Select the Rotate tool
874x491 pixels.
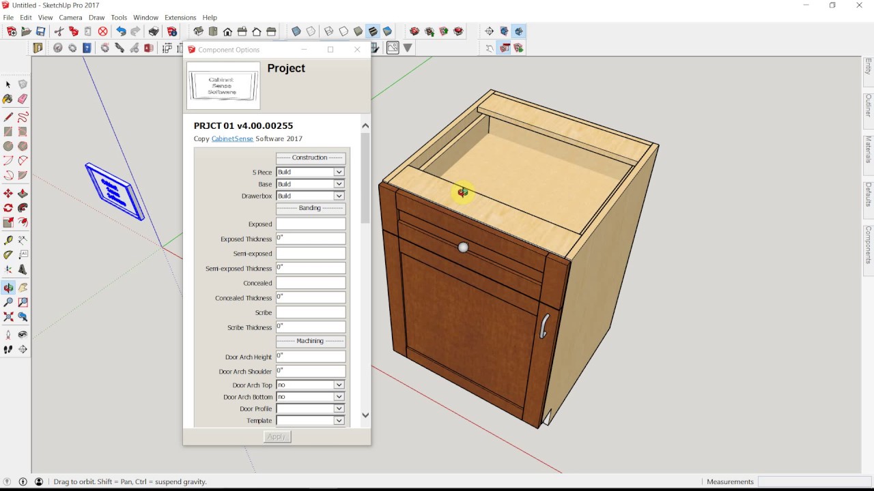tap(8, 208)
